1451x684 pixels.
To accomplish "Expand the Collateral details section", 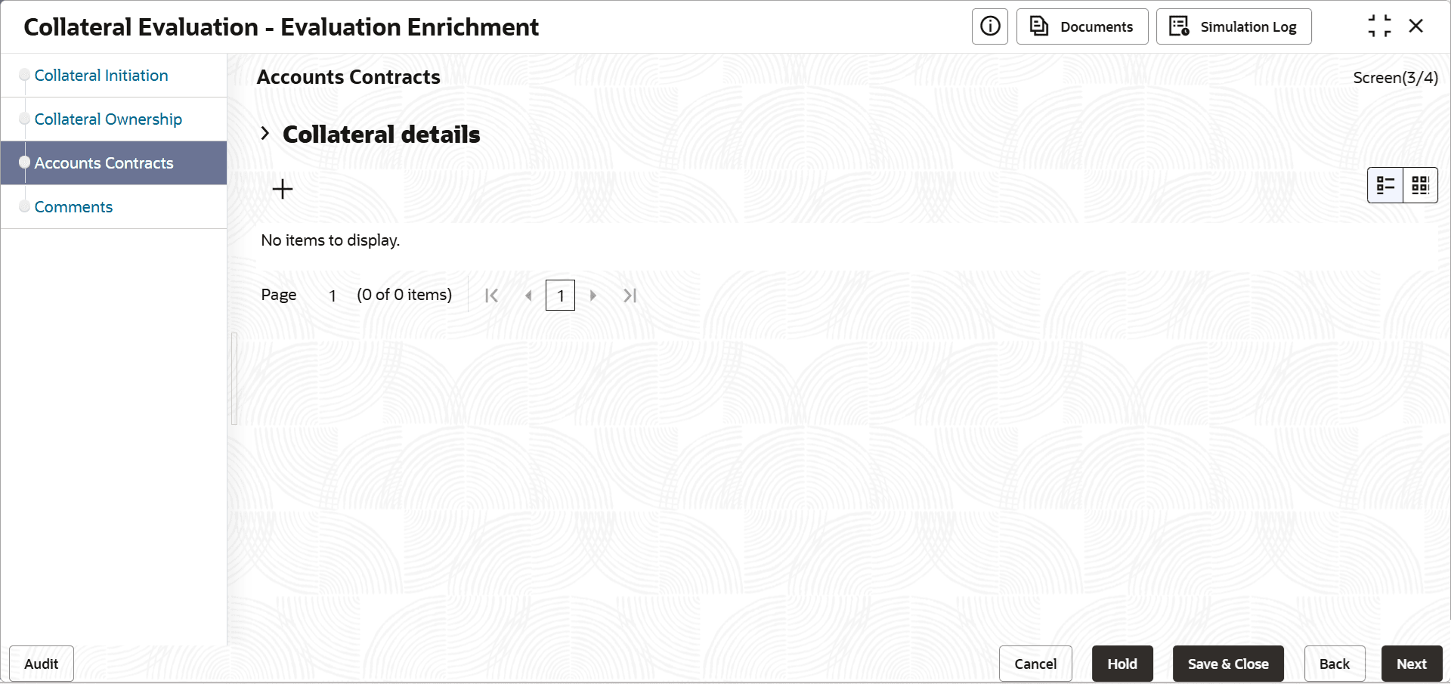I will [x=265, y=134].
